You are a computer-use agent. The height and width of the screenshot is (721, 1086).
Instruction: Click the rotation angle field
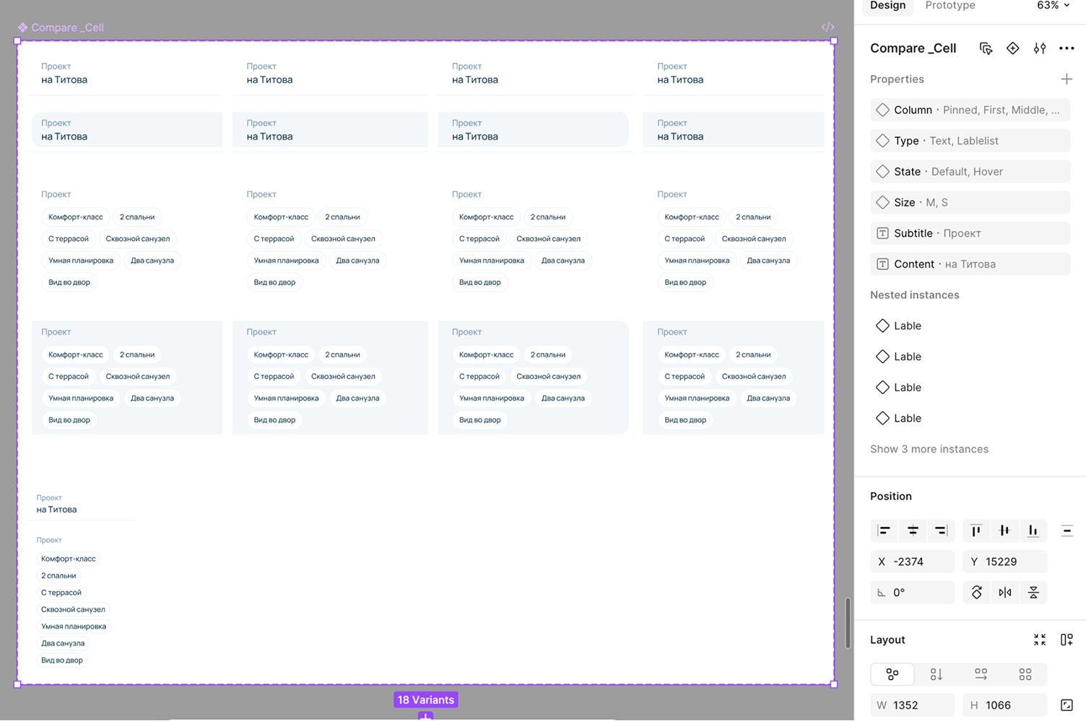913,593
